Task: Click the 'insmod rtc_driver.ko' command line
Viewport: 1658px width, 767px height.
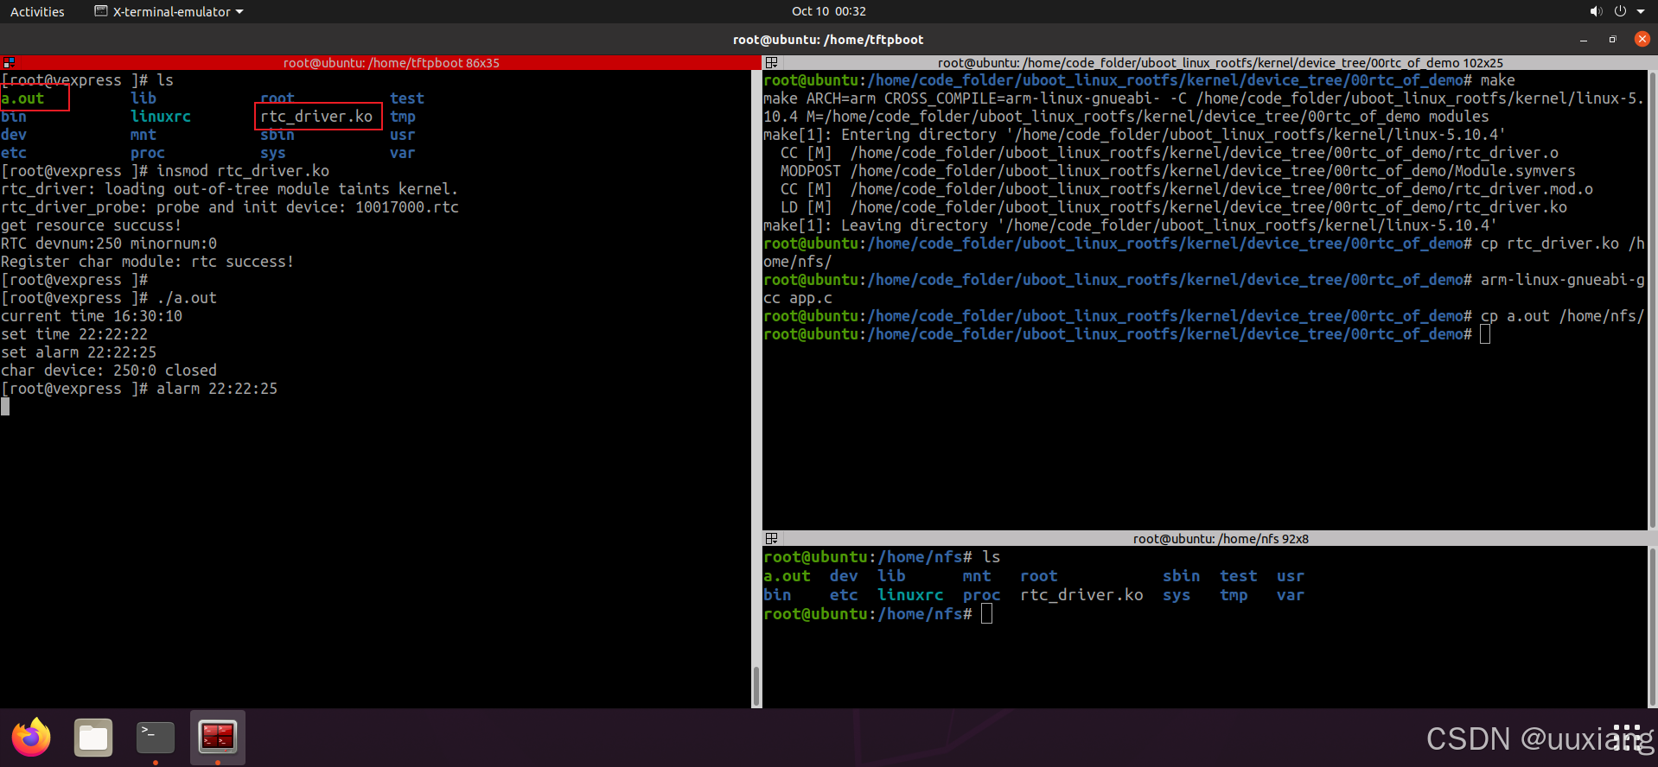Action: [x=165, y=171]
